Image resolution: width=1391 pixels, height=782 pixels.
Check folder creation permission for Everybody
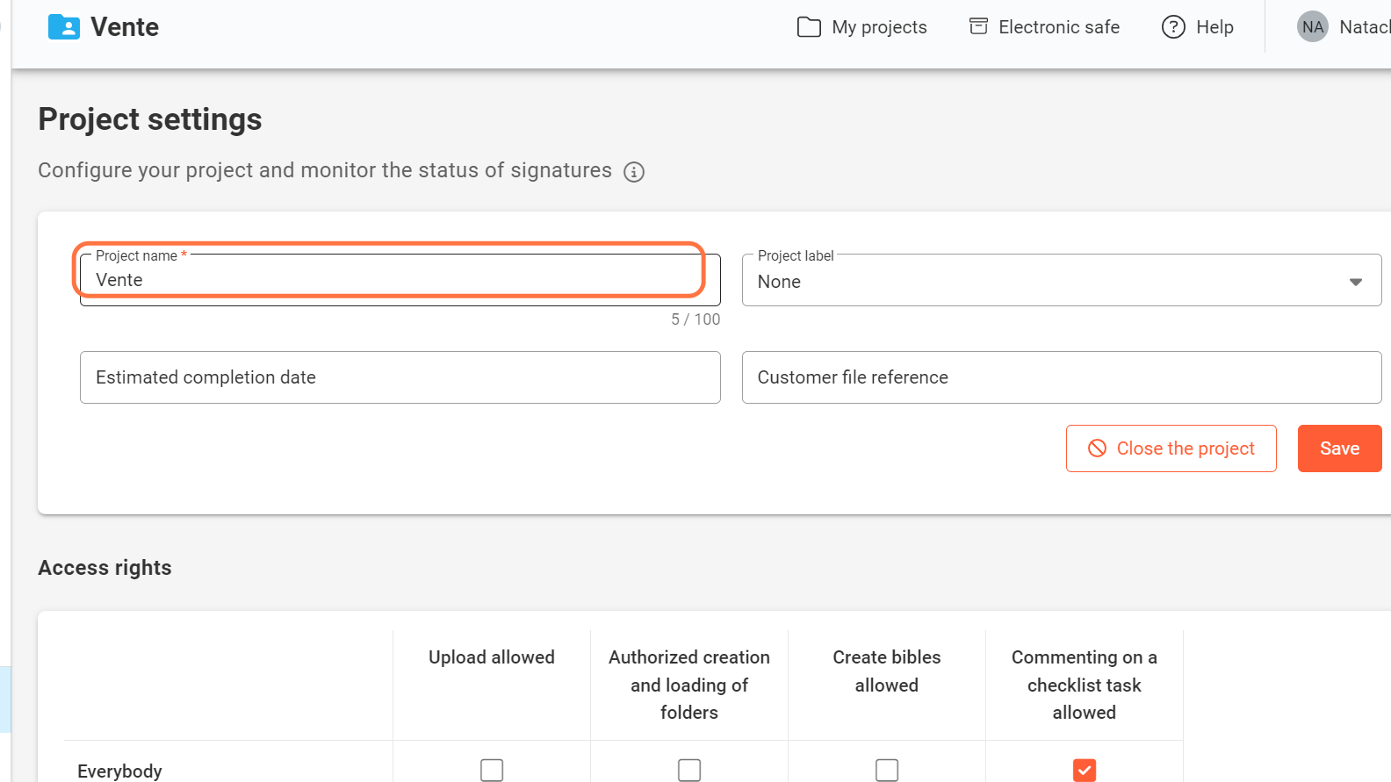[x=689, y=770]
